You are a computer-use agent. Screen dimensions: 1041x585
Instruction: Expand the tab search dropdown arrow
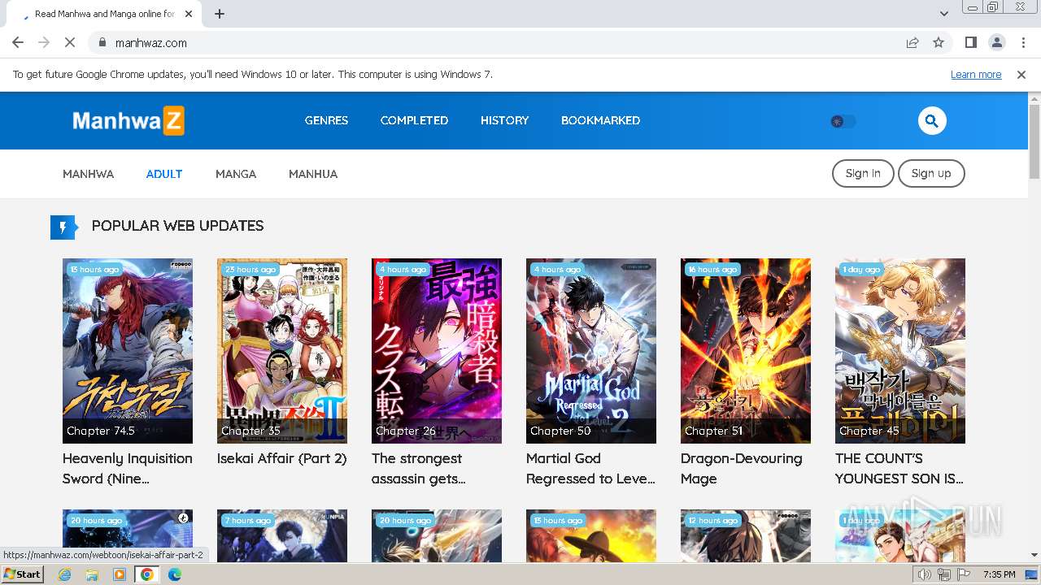[944, 14]
